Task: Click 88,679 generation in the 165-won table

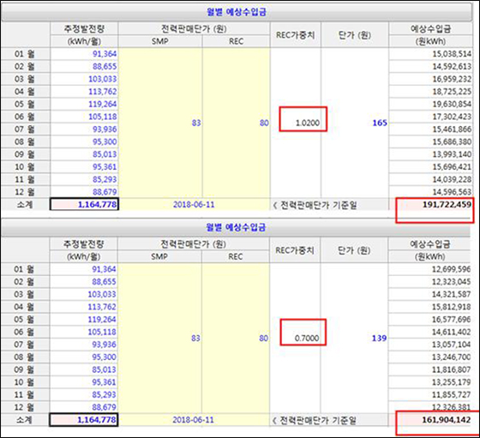Action: [x=105, y=192]
